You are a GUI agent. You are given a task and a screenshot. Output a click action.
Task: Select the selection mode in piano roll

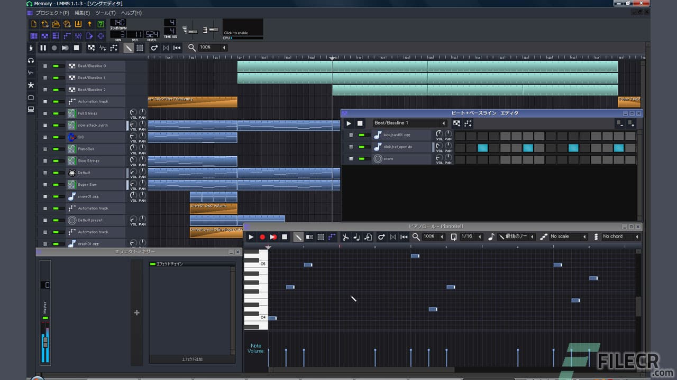point(321,237)
